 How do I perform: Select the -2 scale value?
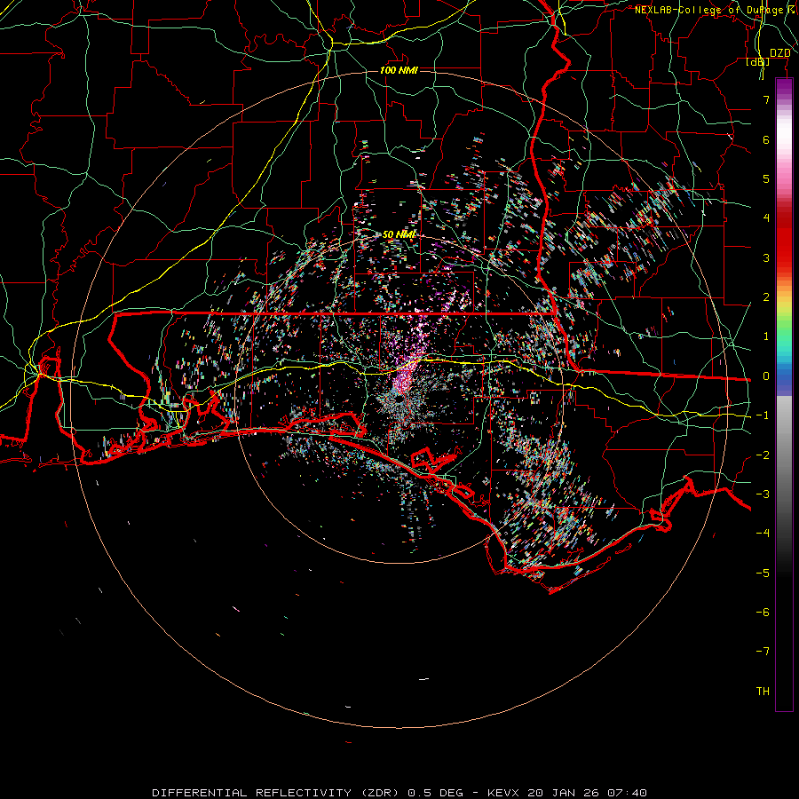[763, 455]
